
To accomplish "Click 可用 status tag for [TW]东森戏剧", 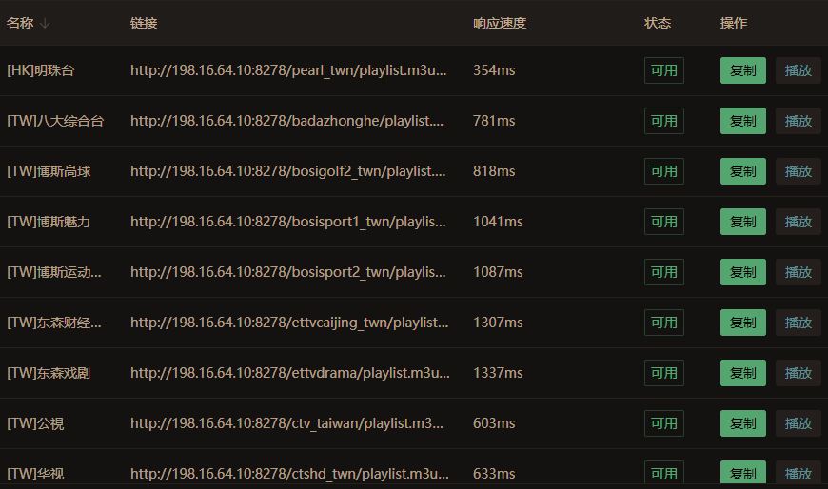I will click(x=663, y=373).
